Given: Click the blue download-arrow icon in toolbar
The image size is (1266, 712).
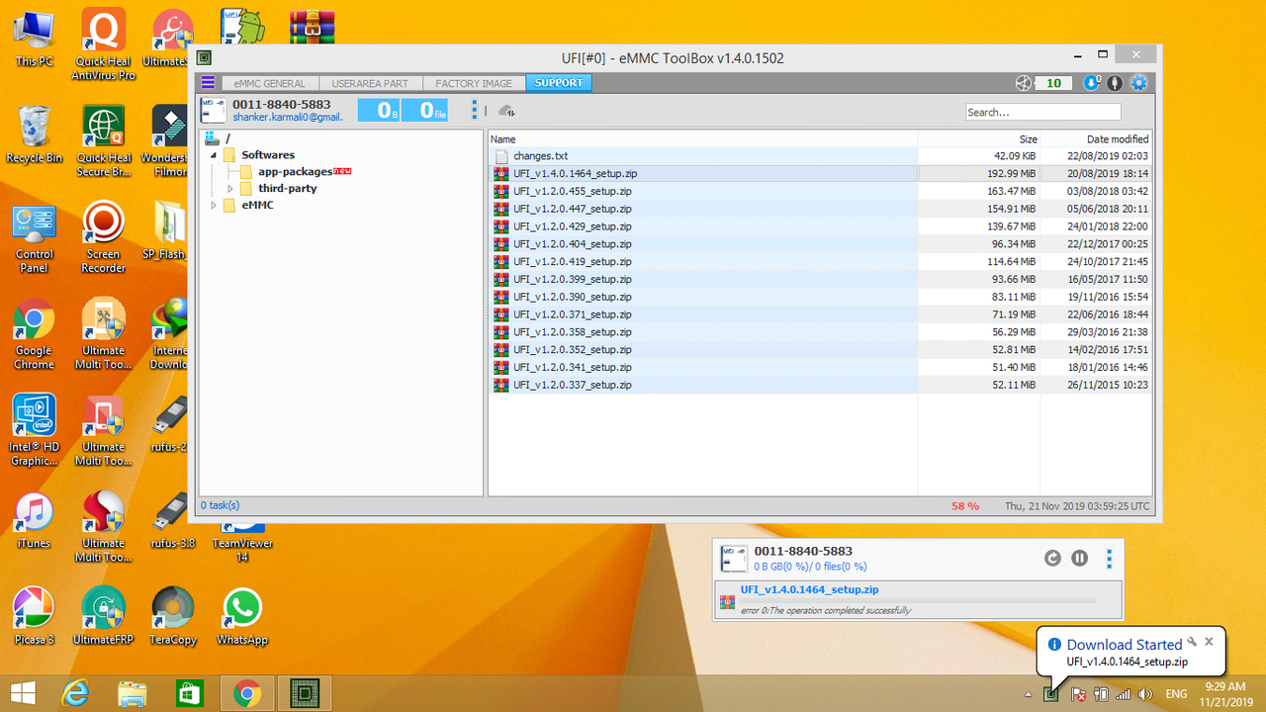Looking at the screenshot, I should 1092,83.
